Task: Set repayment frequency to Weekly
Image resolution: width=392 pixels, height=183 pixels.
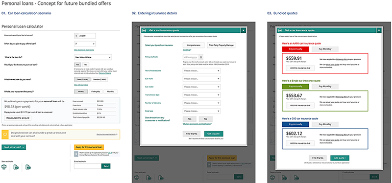Action: [x=81, y=91]
